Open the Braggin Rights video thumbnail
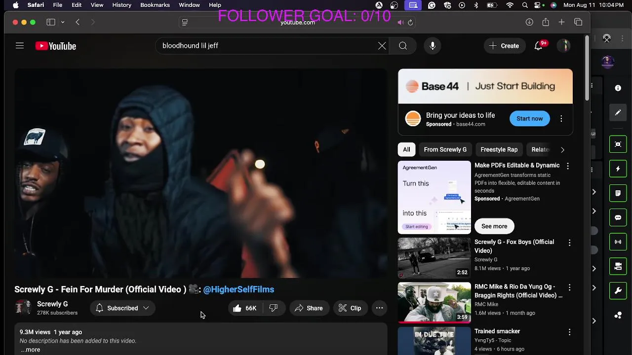Screen dimensions: 632x355 (x=434, y=302)
